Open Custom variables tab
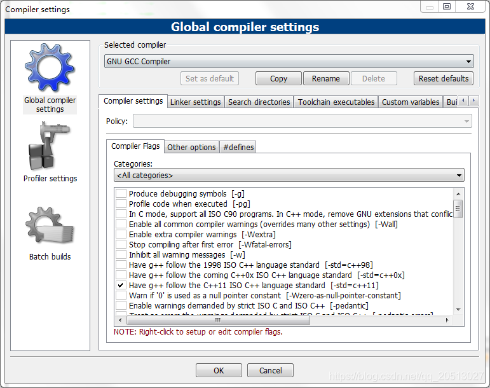 click(x=411, y=102)
